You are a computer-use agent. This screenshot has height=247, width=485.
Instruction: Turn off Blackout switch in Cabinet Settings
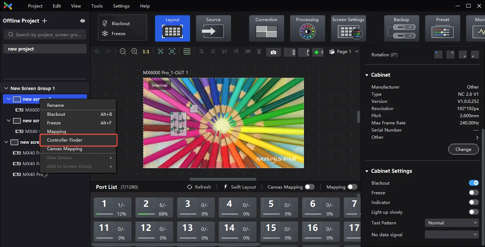[474, 183]
